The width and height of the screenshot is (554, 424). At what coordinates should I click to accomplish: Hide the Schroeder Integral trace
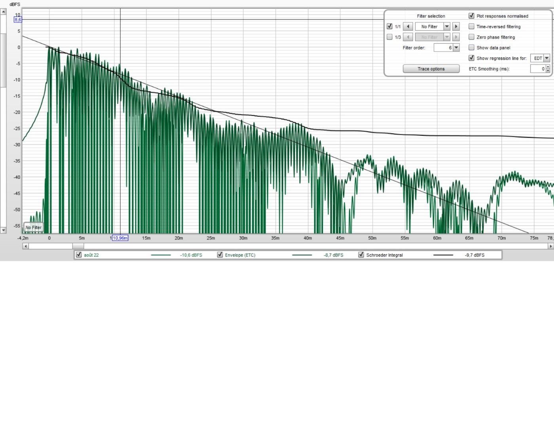coord(361,255)
